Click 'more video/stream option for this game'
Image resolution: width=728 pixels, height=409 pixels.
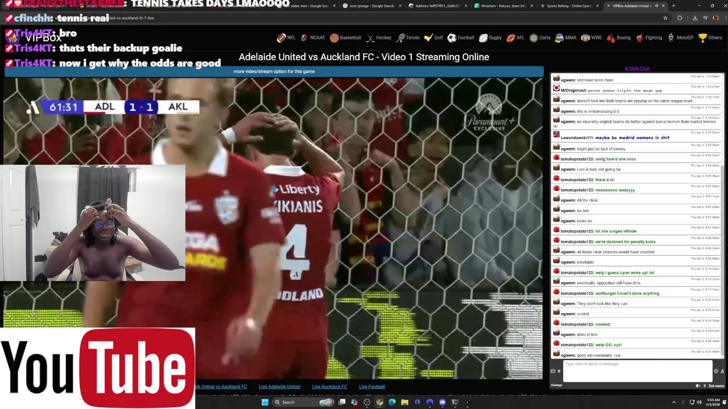pyautogui.click(x=274, y=72)
